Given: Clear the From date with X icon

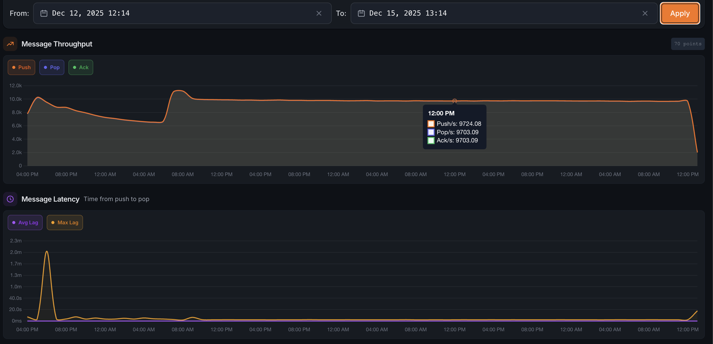Looking at the screenshot, I should pyautogui.click(x=319, y=13).
